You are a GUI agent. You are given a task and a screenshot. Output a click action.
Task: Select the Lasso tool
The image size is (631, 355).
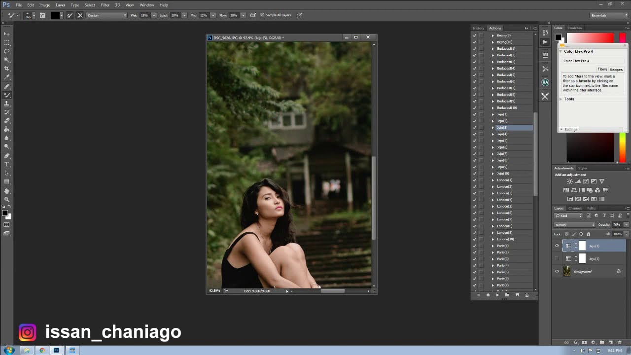(7, 51)
